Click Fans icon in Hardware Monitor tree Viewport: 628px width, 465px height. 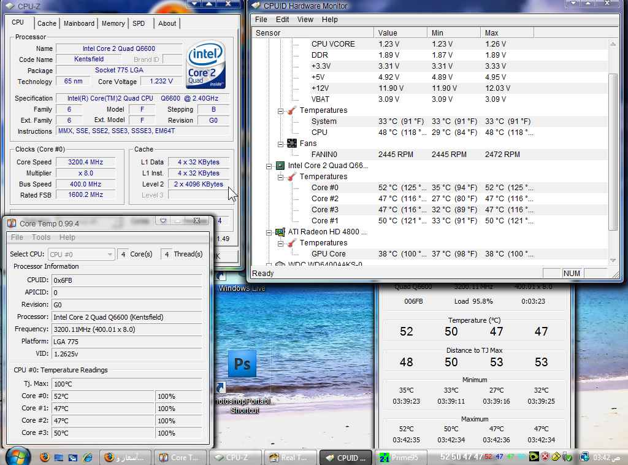[292, 144]
